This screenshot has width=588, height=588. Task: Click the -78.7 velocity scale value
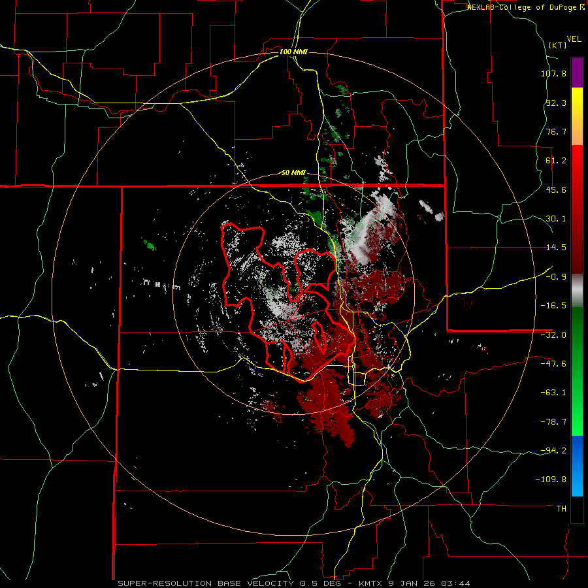553,422
